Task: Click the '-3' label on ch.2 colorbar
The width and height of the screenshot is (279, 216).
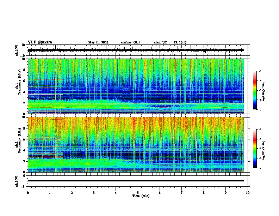Action: (x=260, y=130)
